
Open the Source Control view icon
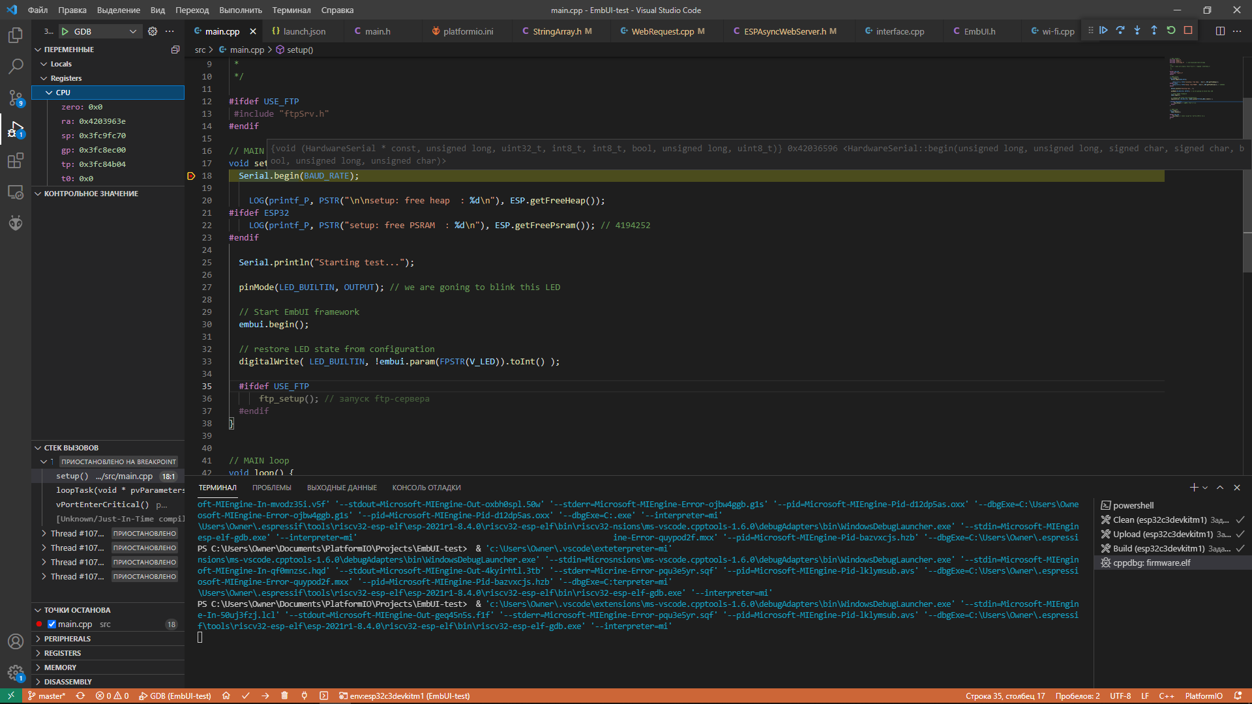click(x=16, y=98)
